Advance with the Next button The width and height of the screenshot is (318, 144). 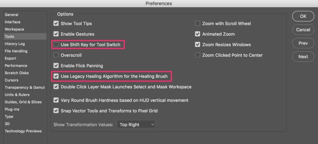point(303,56)
